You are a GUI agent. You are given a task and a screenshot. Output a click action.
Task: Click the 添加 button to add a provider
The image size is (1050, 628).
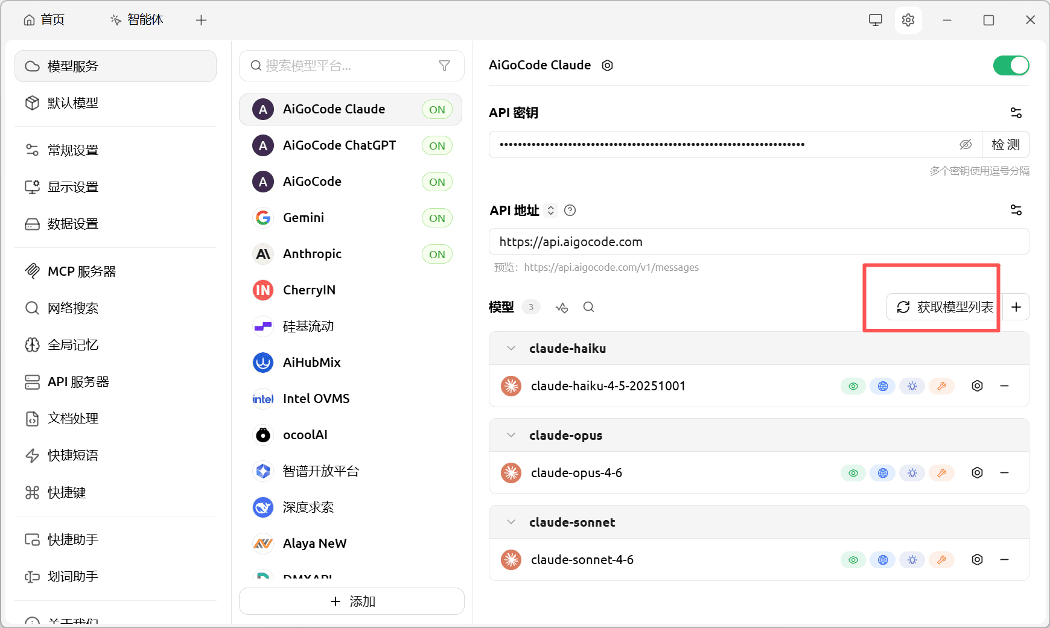pos(352,601)
